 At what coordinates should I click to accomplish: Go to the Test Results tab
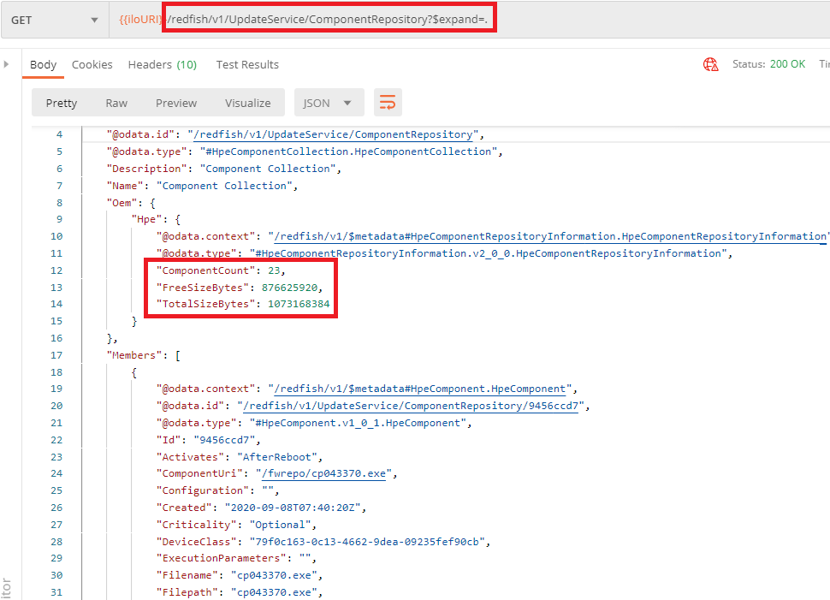pos(247,64)
